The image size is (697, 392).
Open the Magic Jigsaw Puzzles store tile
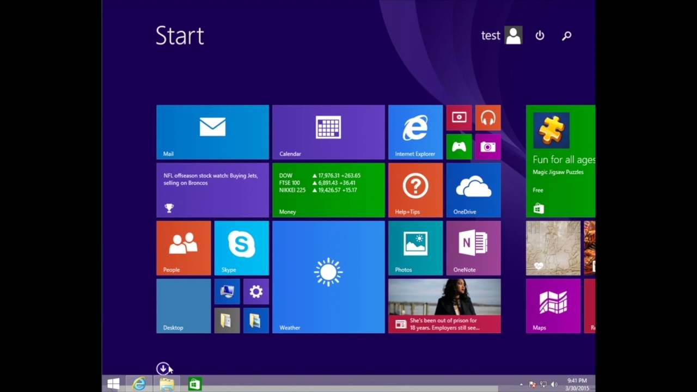(x=561, y=161)
